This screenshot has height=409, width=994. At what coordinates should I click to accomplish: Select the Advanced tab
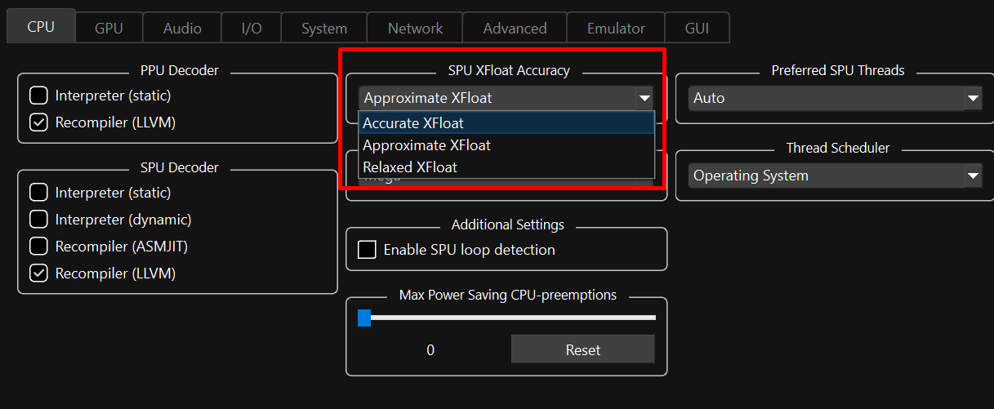(x=515, y=28)
